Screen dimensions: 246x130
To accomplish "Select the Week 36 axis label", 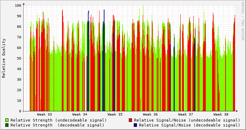I will (x=150, y=114).
